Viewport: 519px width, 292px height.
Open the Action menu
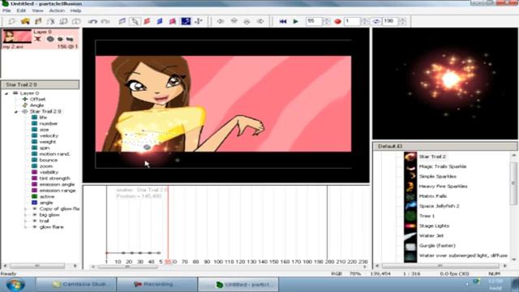57,11
